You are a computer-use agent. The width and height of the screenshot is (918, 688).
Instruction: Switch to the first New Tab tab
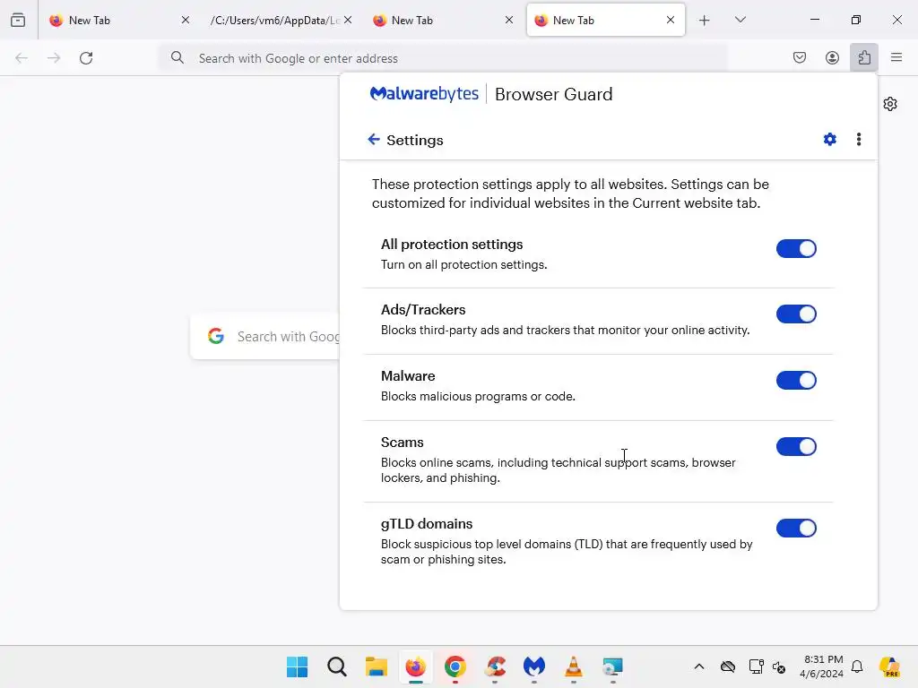119,20
